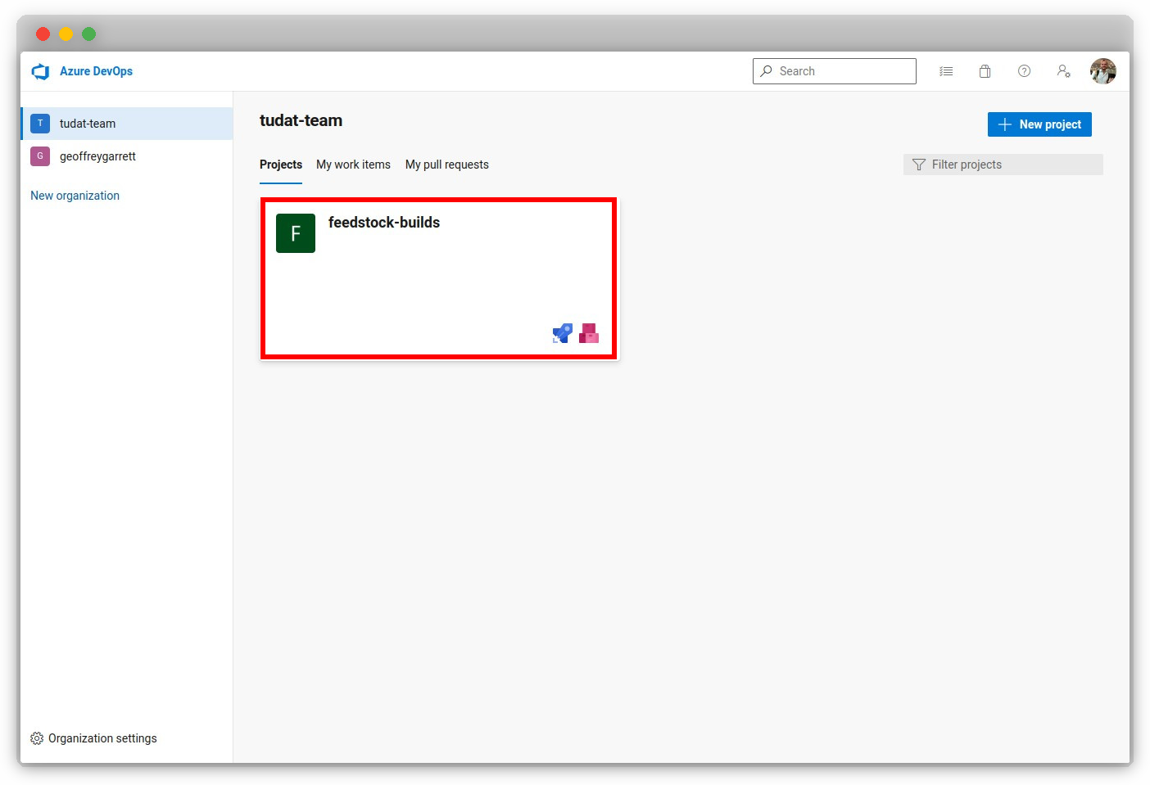This screenshot has width=1150, height=785.
Task: Click the Azure DevOps logo icon
Action: coord(40,71)
